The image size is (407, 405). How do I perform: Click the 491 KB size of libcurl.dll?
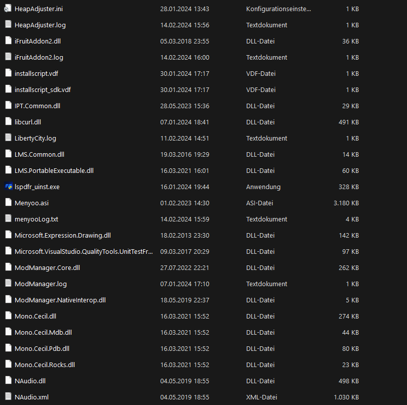click(348, 122)
